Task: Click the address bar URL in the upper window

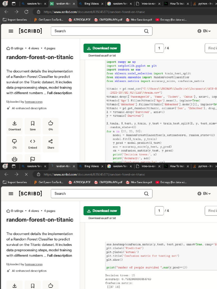Action: coord(94,12)
